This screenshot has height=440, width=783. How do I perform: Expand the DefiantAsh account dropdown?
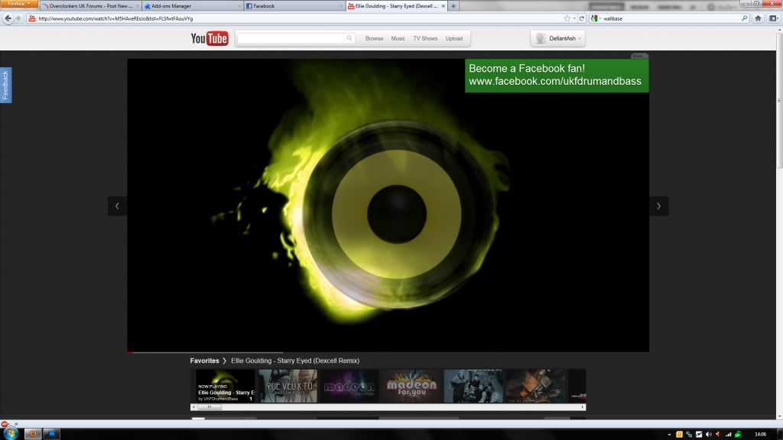558,38
